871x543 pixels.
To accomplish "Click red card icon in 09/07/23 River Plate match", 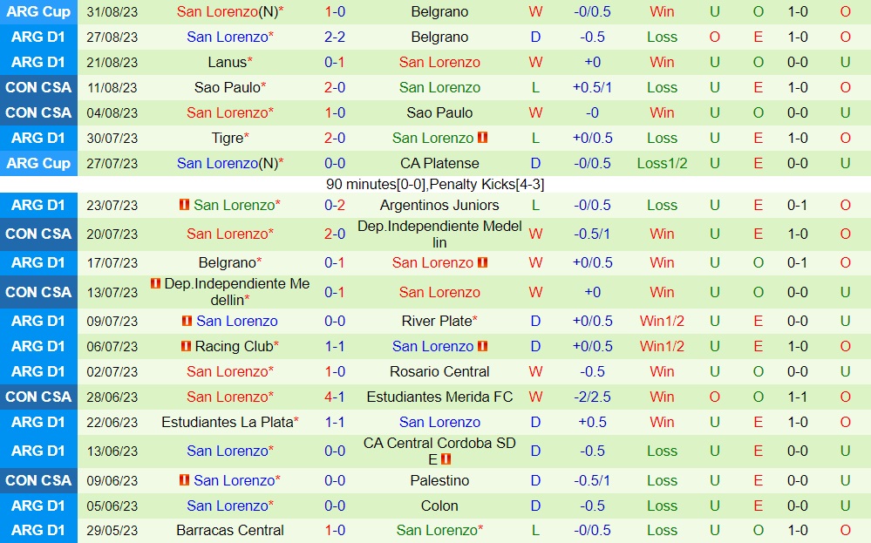I will point(187,321).
